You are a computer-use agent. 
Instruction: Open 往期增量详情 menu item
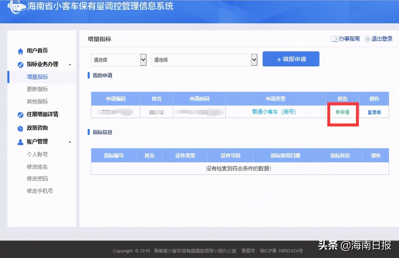[x=42, y=114]
